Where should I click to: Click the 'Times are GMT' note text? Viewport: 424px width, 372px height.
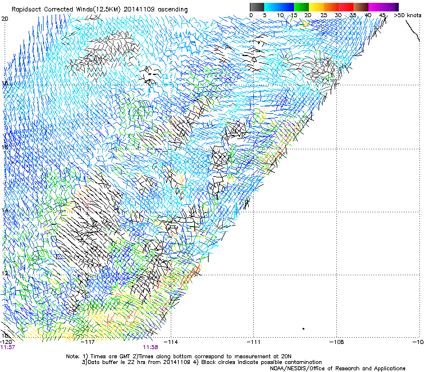point(111,357)
